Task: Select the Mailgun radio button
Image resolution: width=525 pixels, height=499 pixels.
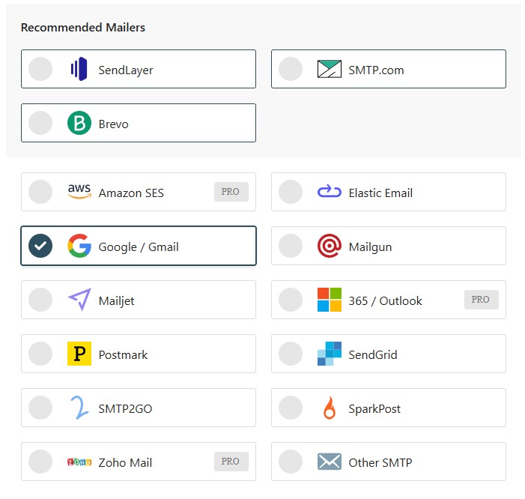Action: (291, 246)
